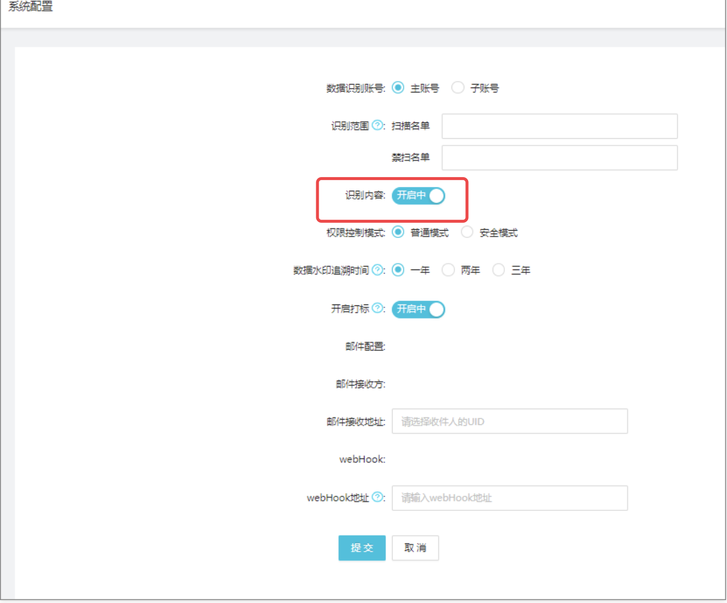Screen dimensions: 727x603
Task: Select 子账号 radio button
Action: click(x=458, y=88)
